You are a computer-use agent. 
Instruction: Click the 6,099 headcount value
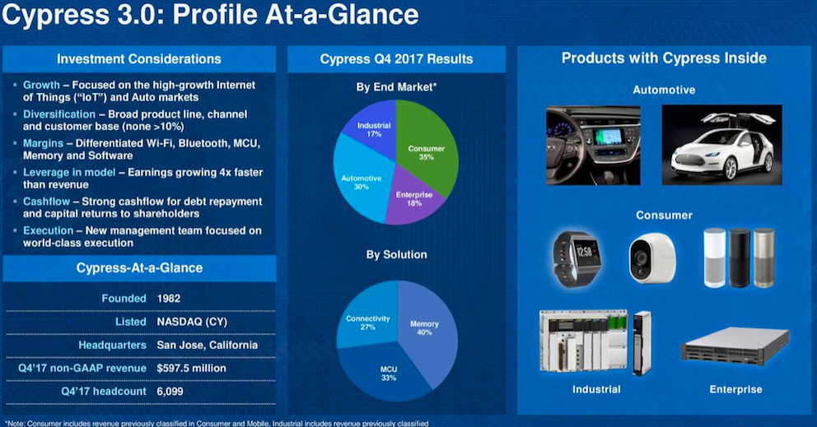click(x=170, y=391)
